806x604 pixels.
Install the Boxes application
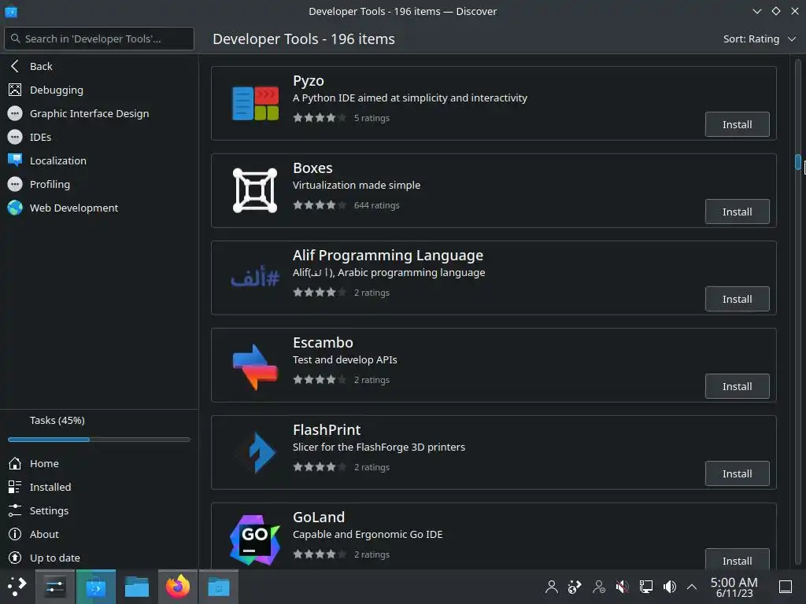tap(737, 212)
